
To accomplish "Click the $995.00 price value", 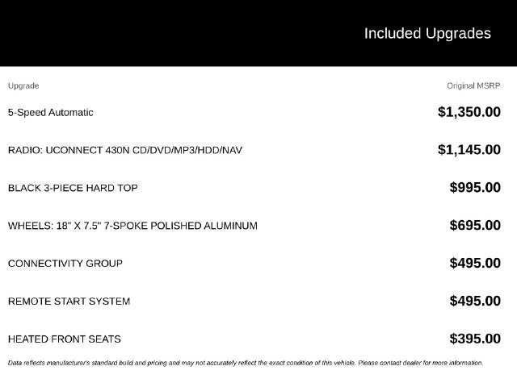I will click(x=475, y=188).
